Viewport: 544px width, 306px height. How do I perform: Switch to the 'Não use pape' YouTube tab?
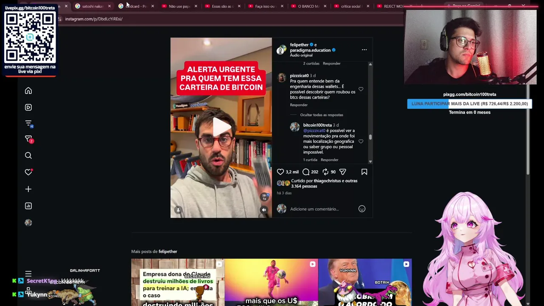[x=179, y=6]
